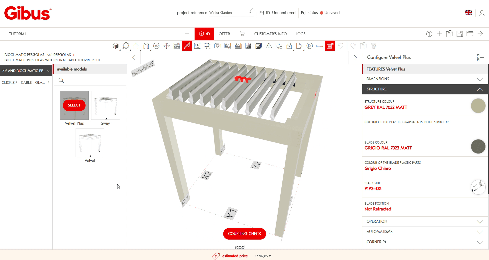Click the padlock lock icon
Screen dimensions: 489x260
pyautogui.click(x=289, y=46)
